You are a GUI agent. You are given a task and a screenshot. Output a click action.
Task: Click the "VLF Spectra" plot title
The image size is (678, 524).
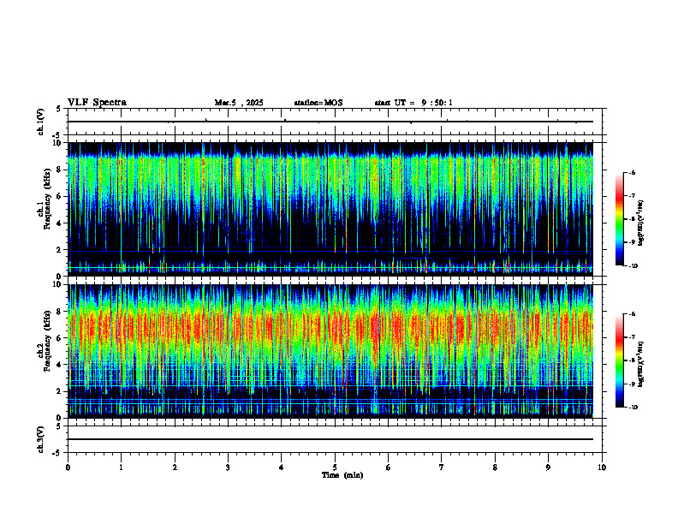click(97, 103)
